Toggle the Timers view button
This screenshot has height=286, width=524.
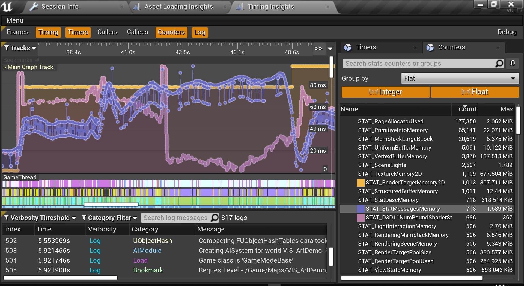coord(78,32)
